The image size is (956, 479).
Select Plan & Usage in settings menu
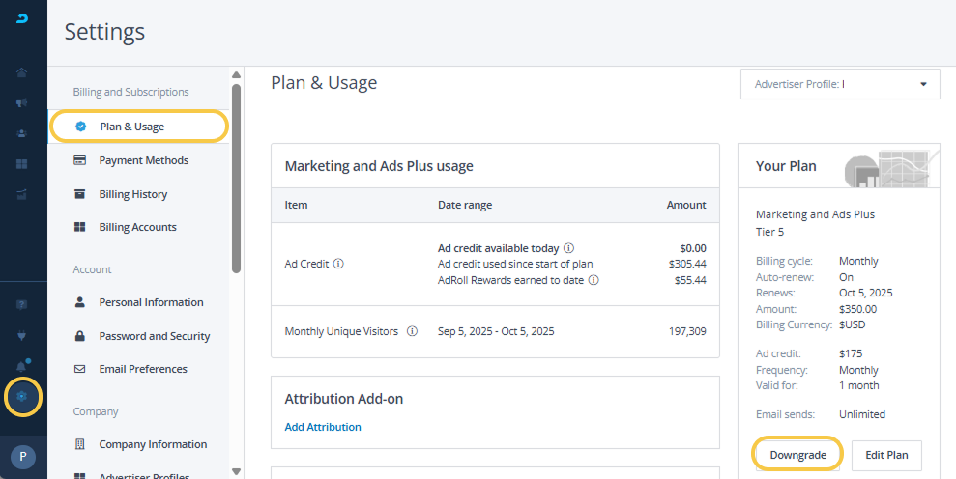pyautogui.click(x=131, y=127)
